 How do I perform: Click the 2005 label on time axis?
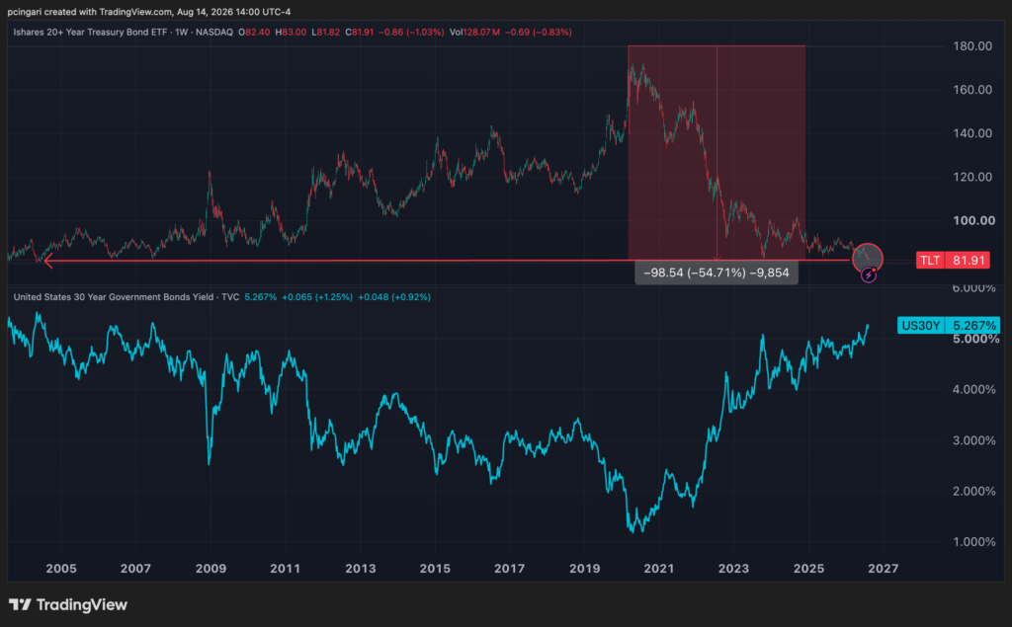click(x=61, y=569)
